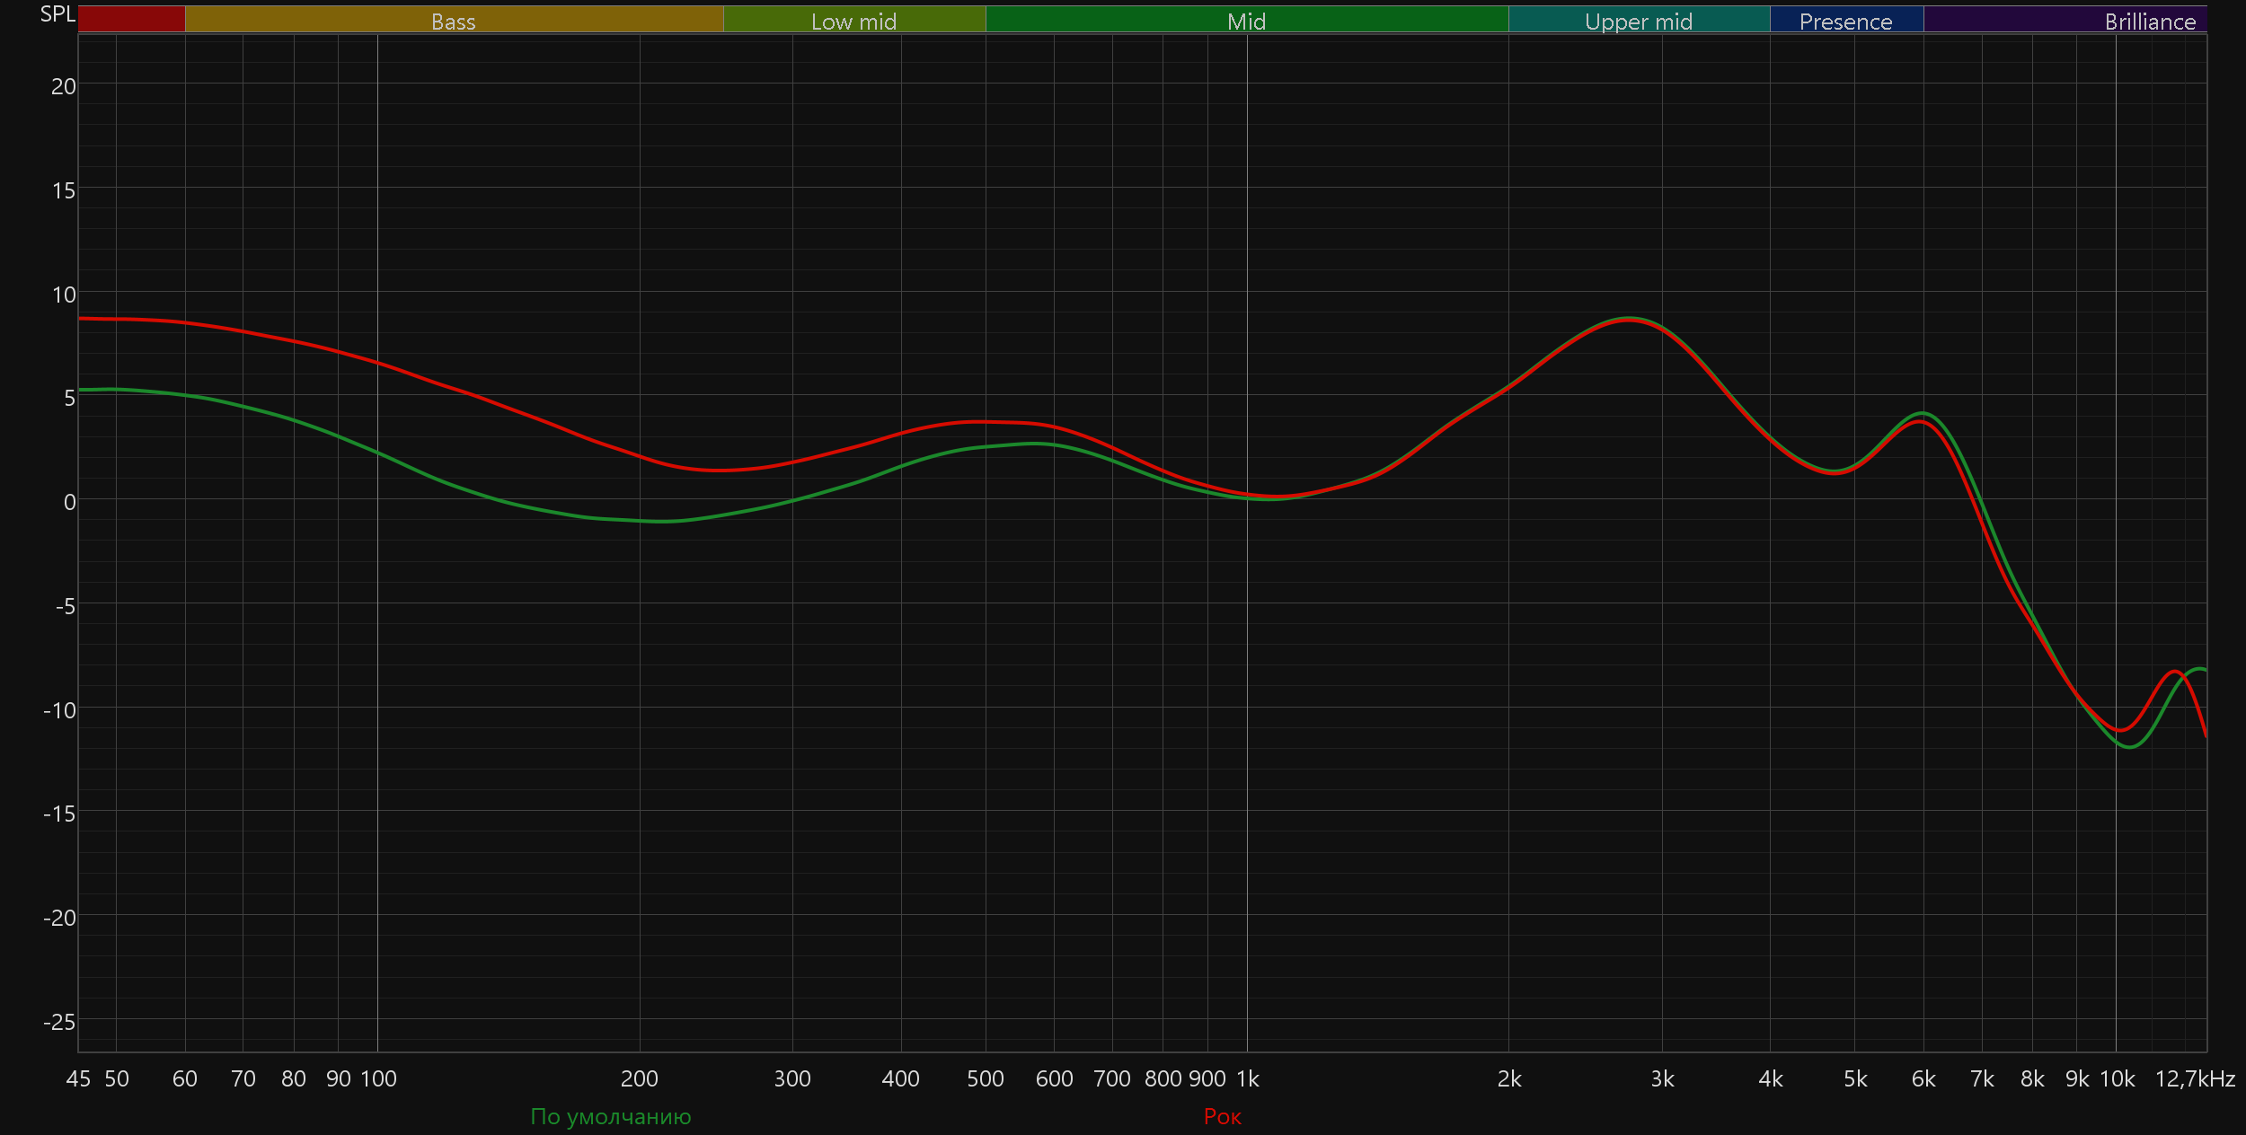2246x1135 pixels.
Task: Click the Bass frequency band label
Action: click(454, 21)
